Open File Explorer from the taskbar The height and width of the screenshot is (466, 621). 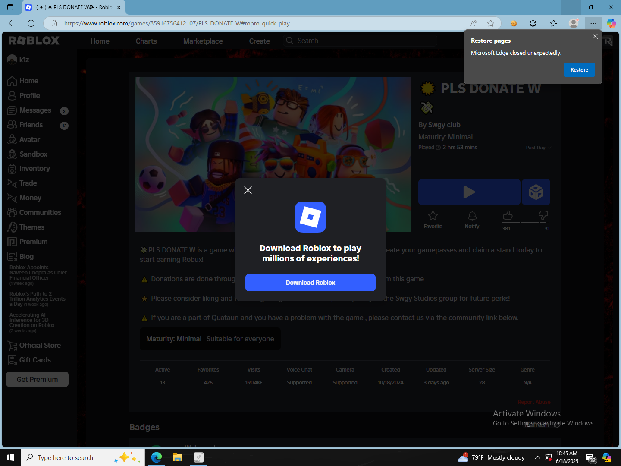pos(178,457)
